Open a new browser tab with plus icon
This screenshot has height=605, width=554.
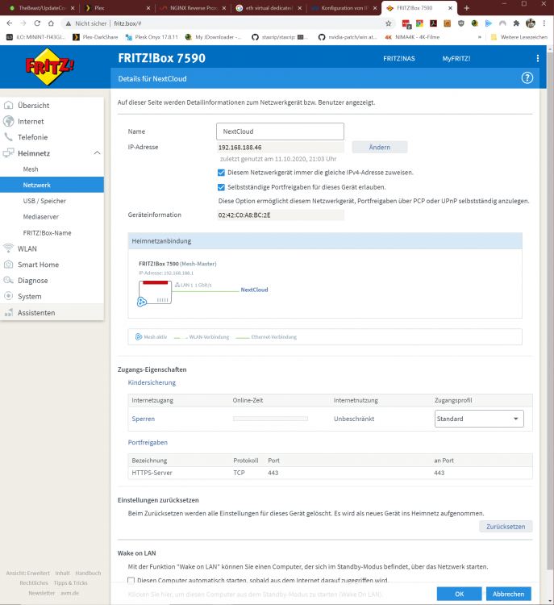coord(466,8)
